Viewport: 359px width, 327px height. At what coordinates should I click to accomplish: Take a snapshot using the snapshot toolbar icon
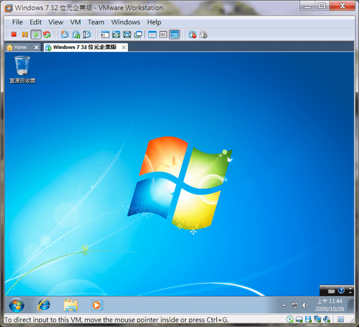coord(65,35)
